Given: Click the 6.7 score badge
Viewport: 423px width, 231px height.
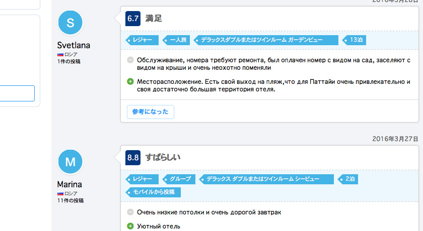Looking at the screenshot, I should 133,19.
